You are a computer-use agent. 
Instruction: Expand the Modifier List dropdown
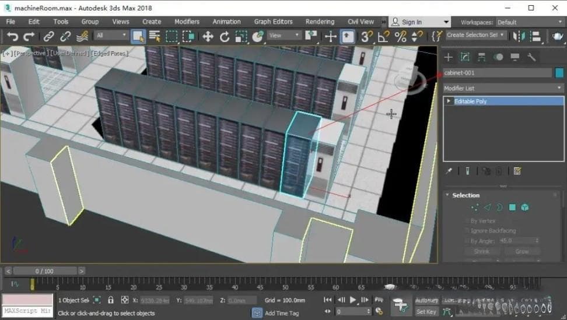click(x=503, y=88)
